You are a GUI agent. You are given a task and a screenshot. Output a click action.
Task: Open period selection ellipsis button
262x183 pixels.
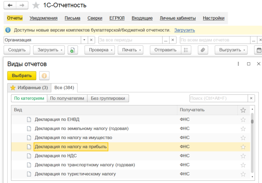(x=166, y=40)
